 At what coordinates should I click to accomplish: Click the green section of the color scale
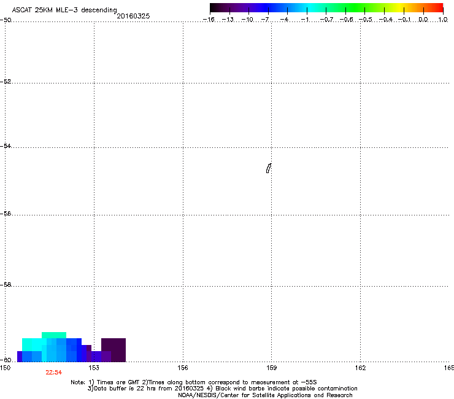click(x=356, y=8)
